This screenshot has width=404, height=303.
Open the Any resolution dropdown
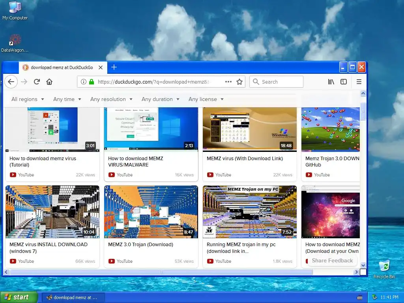pos(111,99)
